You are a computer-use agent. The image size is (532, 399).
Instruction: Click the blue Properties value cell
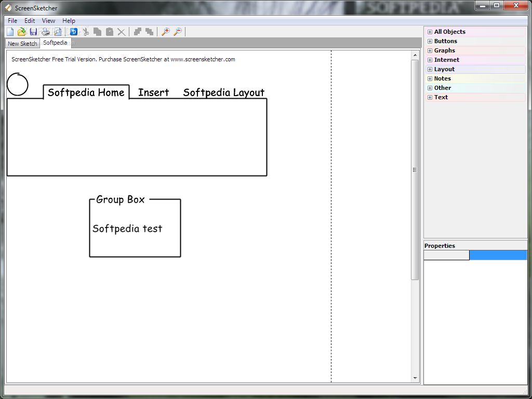[x=498, y=255]
